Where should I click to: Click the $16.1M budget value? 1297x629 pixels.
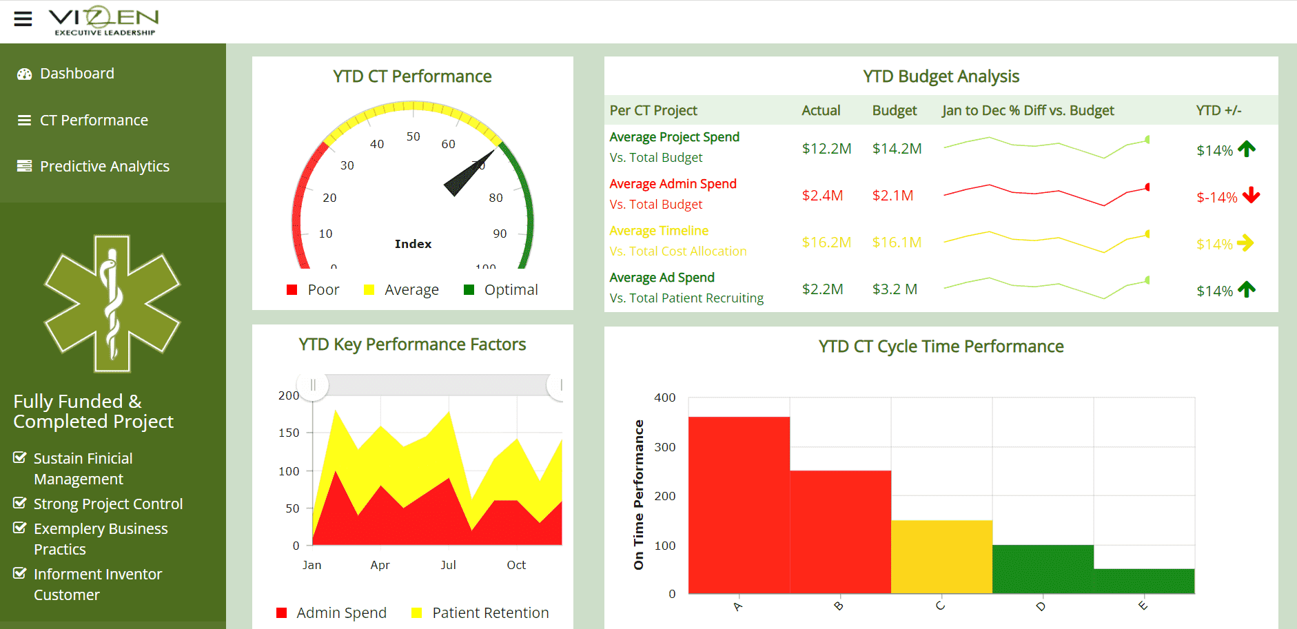(x=897, y=243)
